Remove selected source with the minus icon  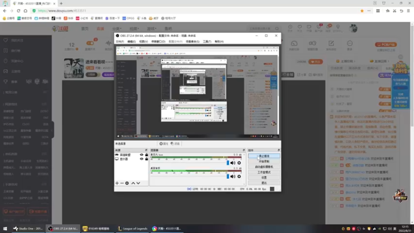tap(122, 183)
